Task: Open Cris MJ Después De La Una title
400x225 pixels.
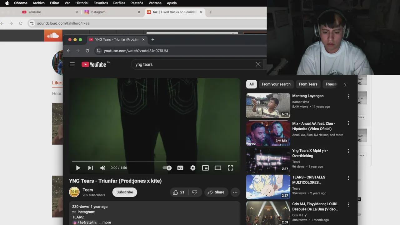Action: click(x=316, y=207)
